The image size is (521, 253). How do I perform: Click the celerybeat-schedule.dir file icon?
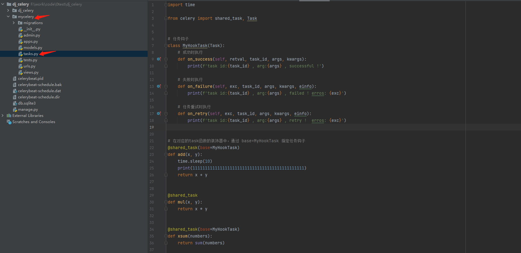(15, 97)
